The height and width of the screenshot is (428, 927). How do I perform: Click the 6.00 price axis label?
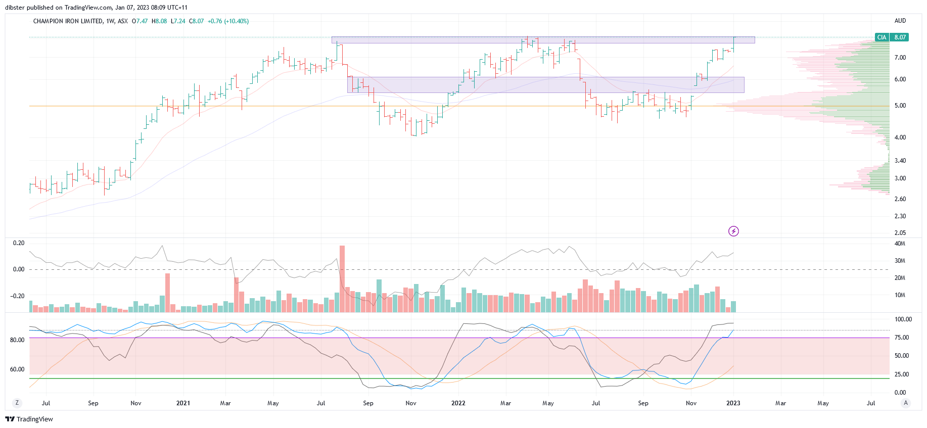pos(900,79)
